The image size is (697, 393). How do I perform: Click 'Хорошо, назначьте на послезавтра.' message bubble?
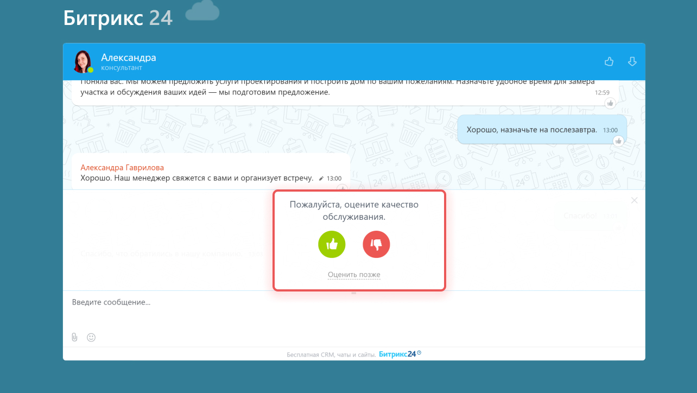pyautogui.click(x=542, y=130)
